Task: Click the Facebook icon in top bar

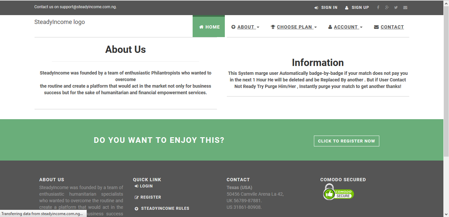Action: pos(378,8)
